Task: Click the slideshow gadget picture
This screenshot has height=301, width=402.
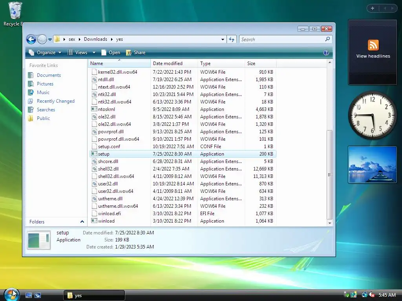Action: tap(372, 165)
